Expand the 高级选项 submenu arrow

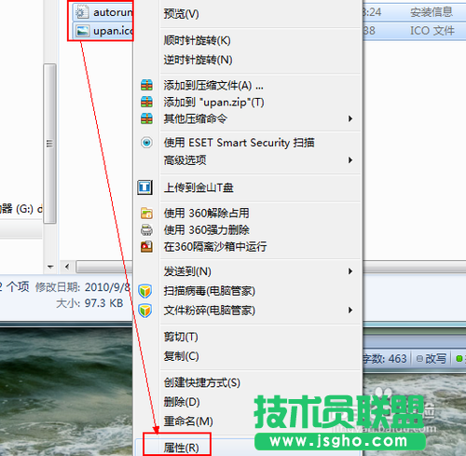tap(350, 160)
